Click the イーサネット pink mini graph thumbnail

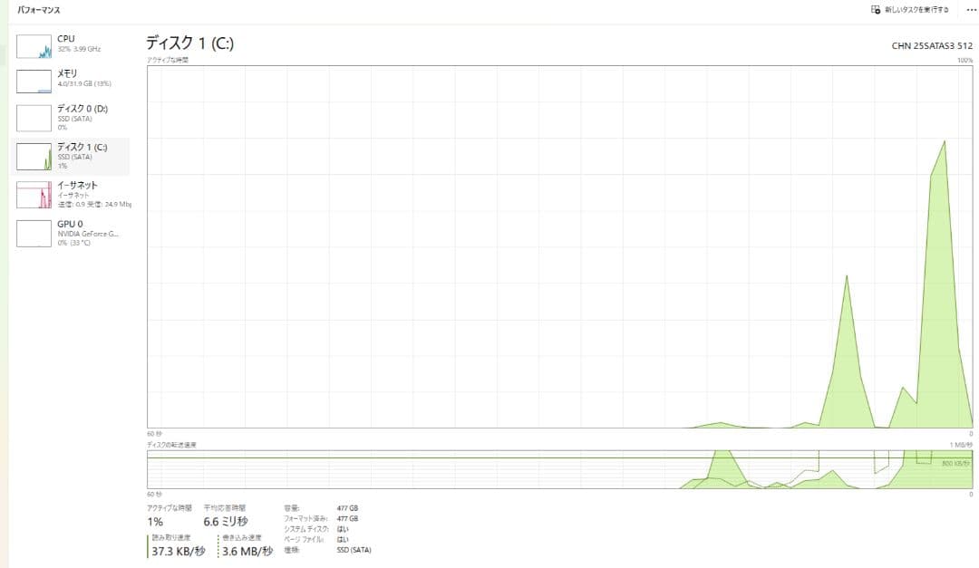[x=34, y=195]
